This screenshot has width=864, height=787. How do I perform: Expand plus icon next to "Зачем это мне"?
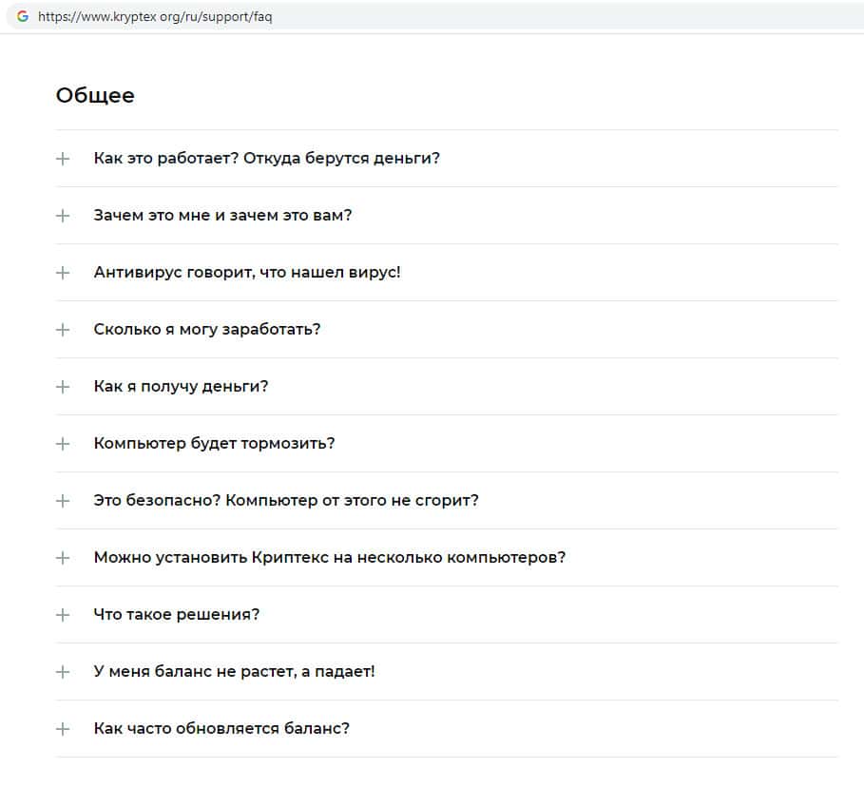coord(63,216)
